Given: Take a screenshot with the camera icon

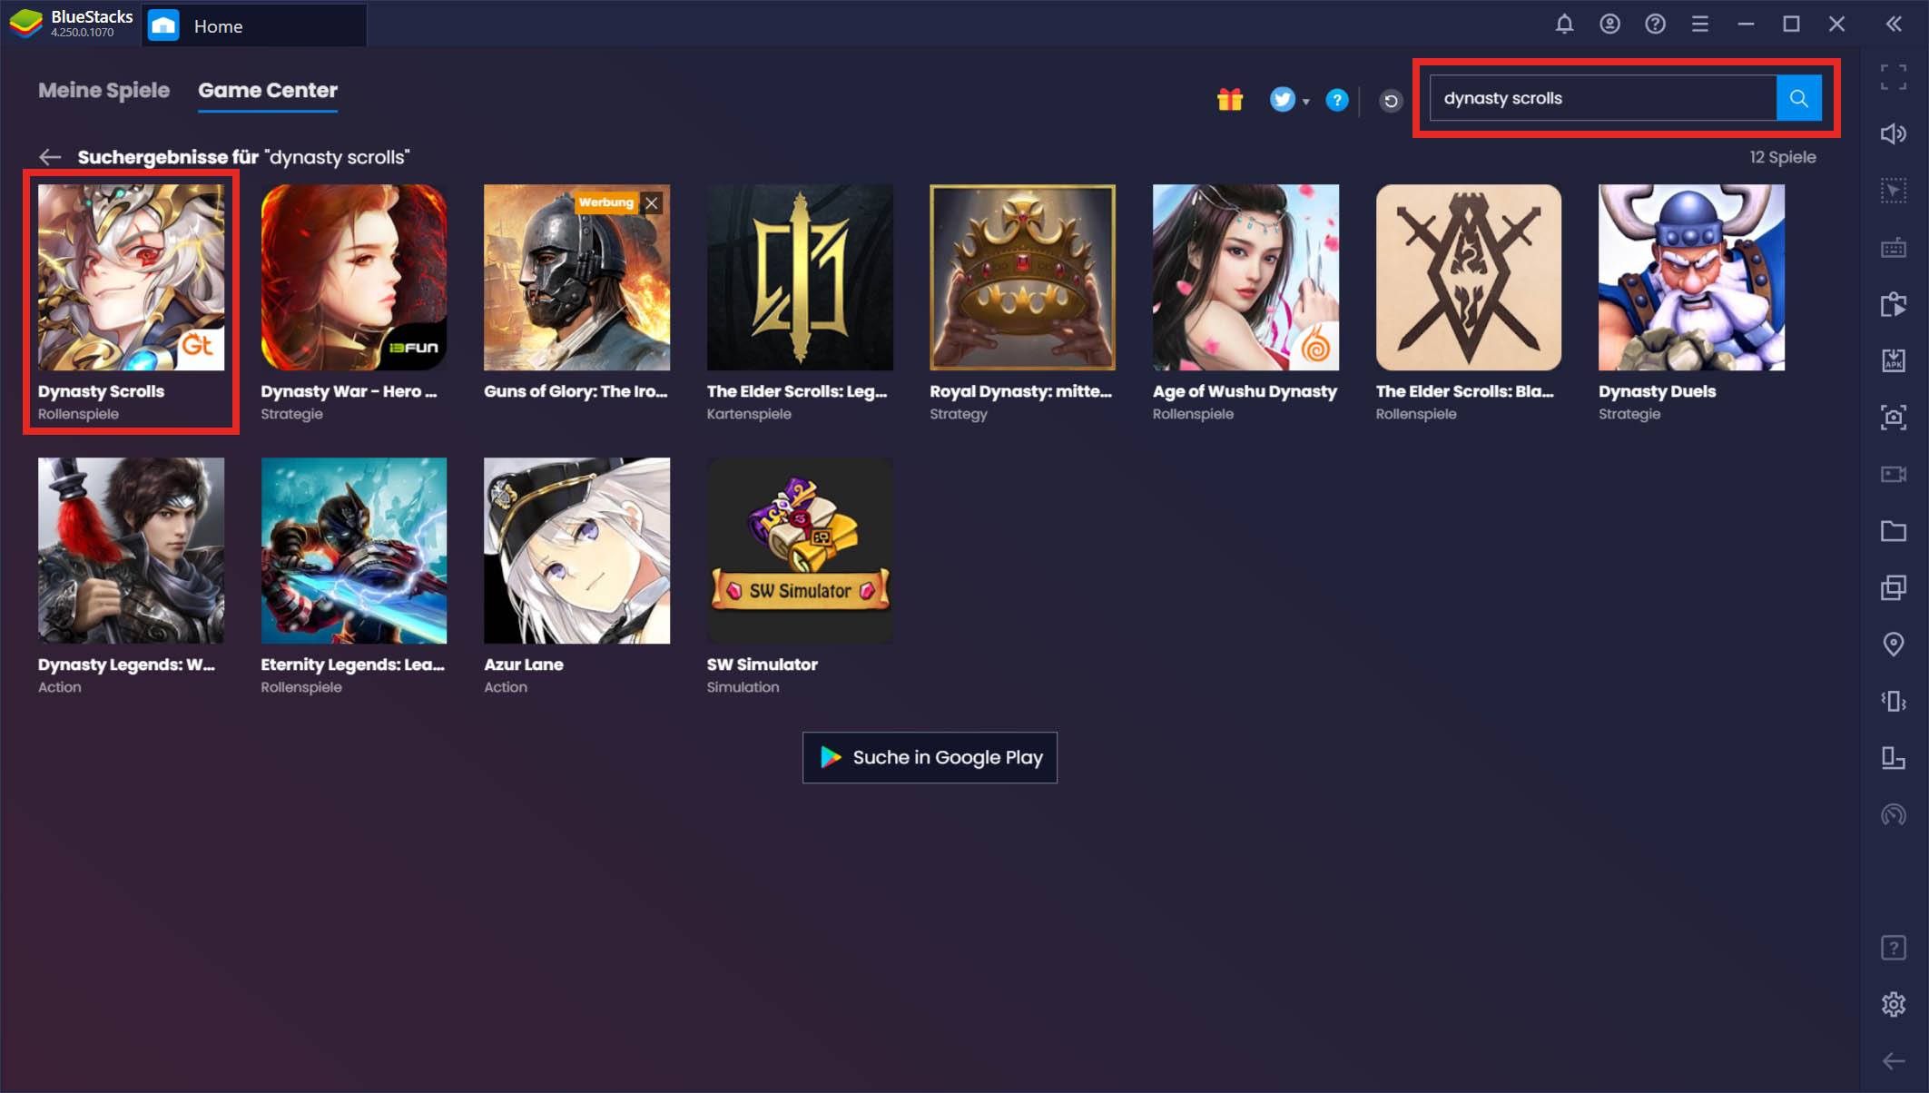Looking at the screenshot, I should pos(1894,418).
